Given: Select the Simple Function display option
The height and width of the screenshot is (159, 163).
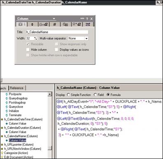Looking at the screenshot, I should click(x=68, y=95).
